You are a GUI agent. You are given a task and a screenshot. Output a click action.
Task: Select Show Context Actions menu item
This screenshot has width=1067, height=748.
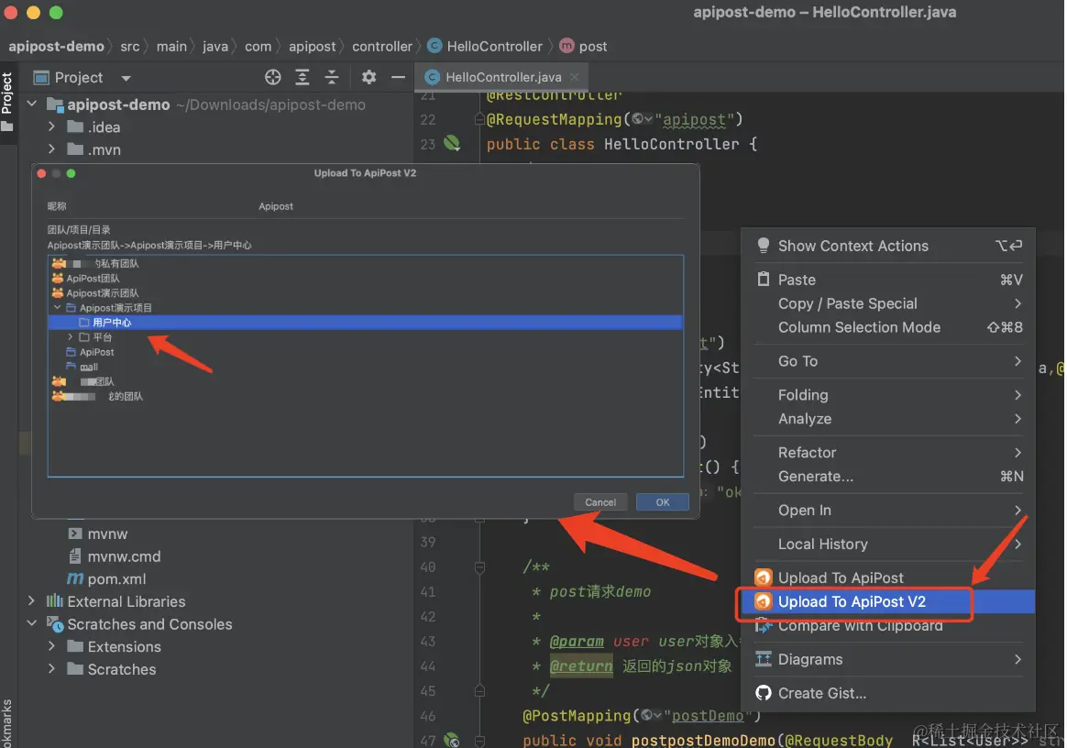click(x=888, y=246)
